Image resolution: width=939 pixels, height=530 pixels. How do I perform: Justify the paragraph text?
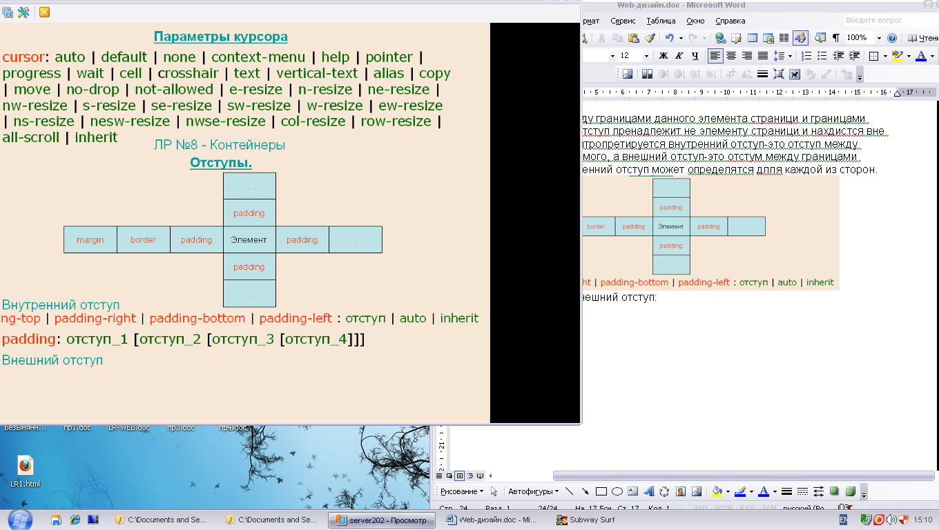click(763, 56)
